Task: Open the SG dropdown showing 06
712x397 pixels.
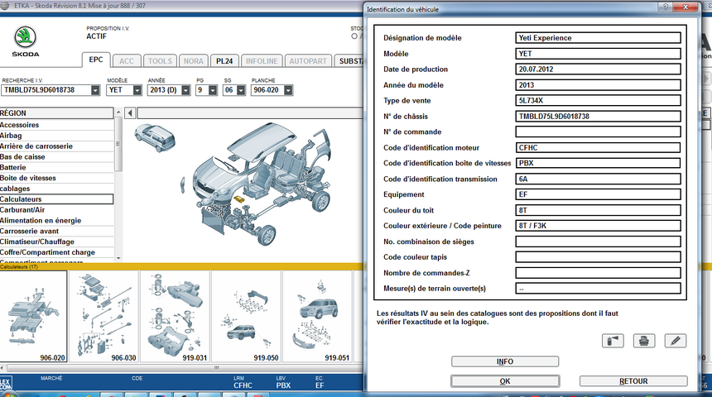Action: coord(241,90)
